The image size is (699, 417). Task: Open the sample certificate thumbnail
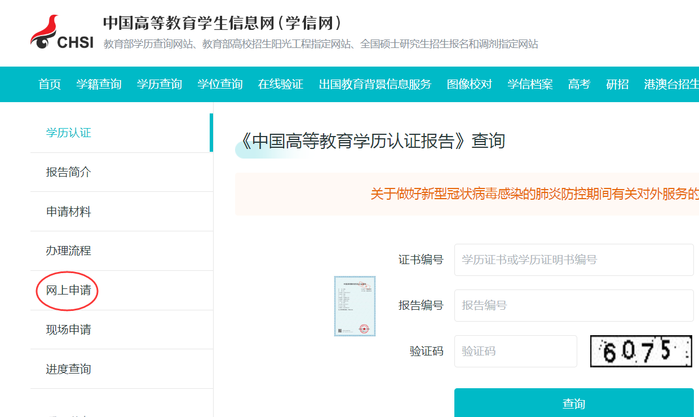click(355, 305)
